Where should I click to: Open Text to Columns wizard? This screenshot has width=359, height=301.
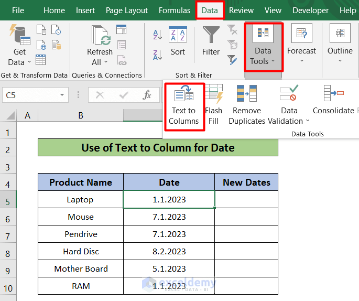pyautogui.click(x=183, y=105)
